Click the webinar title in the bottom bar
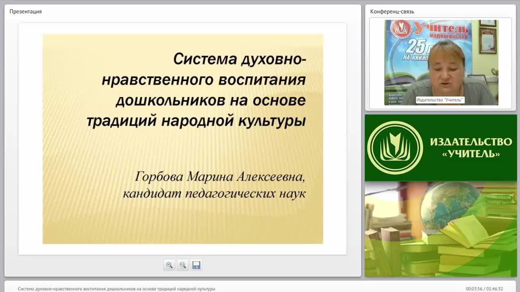The width and height of the screenshot is (520, 292). click(117, 289)
